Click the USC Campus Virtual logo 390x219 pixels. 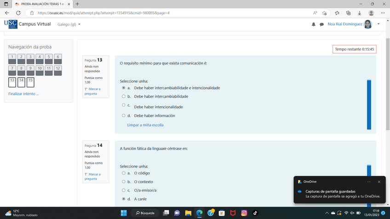[x=11, y=24]
